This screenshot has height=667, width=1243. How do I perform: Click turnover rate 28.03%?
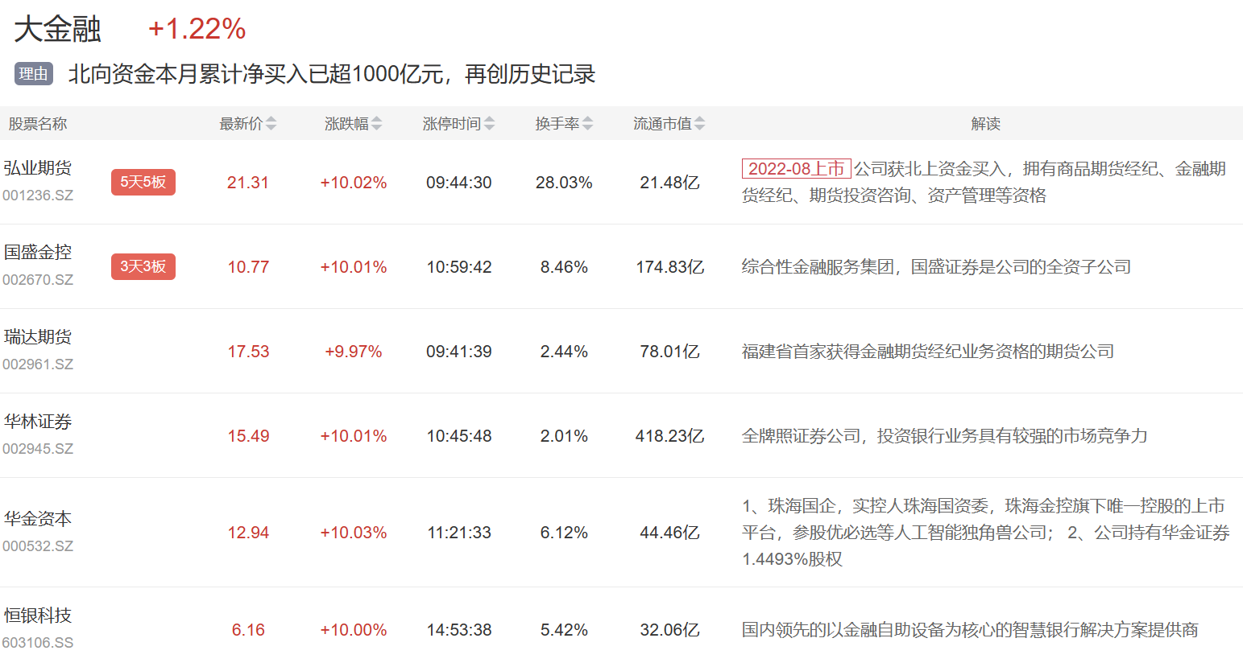point(564,183)
